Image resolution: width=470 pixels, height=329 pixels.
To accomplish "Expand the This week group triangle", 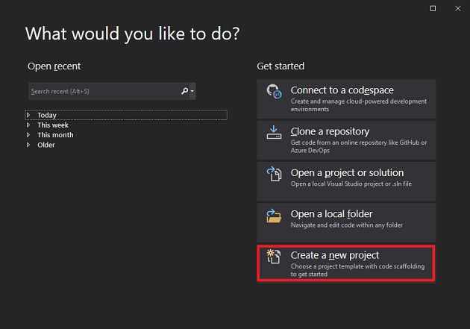I will coord(28,125).
